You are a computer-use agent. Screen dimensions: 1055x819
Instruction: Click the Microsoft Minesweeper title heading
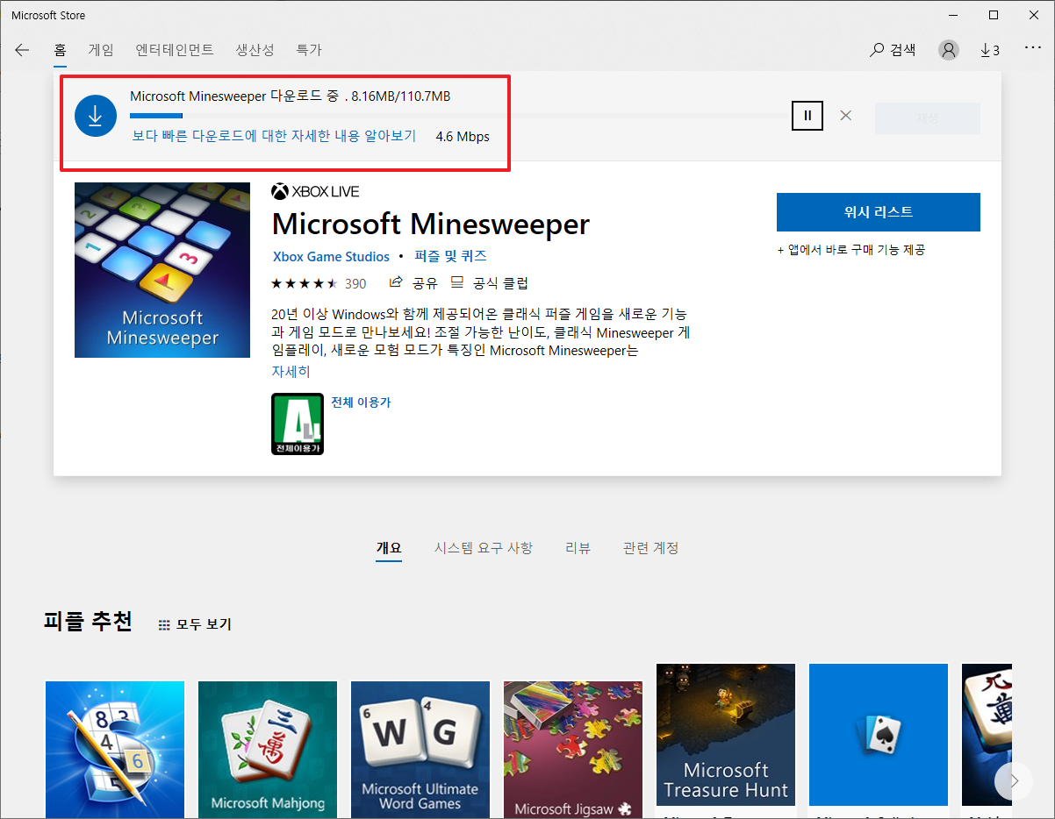click(x=431, y=224)
